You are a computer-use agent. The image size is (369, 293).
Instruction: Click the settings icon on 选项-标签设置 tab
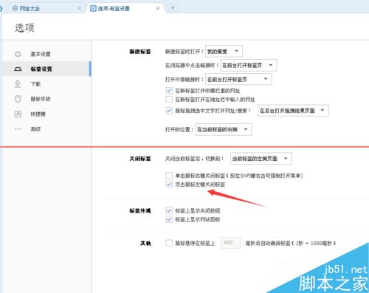pyautogui.click(x=93, y=8)
